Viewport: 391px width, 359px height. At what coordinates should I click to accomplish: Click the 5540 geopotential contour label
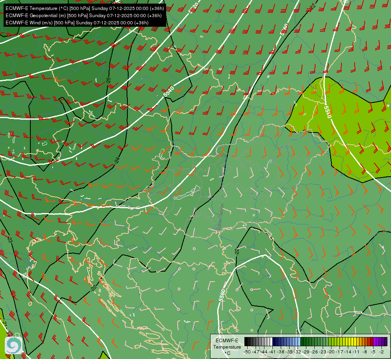169,91
